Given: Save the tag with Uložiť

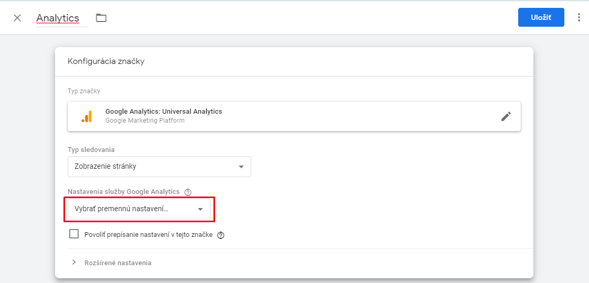Looking at the screenshot, I should (x=541, y=17).
